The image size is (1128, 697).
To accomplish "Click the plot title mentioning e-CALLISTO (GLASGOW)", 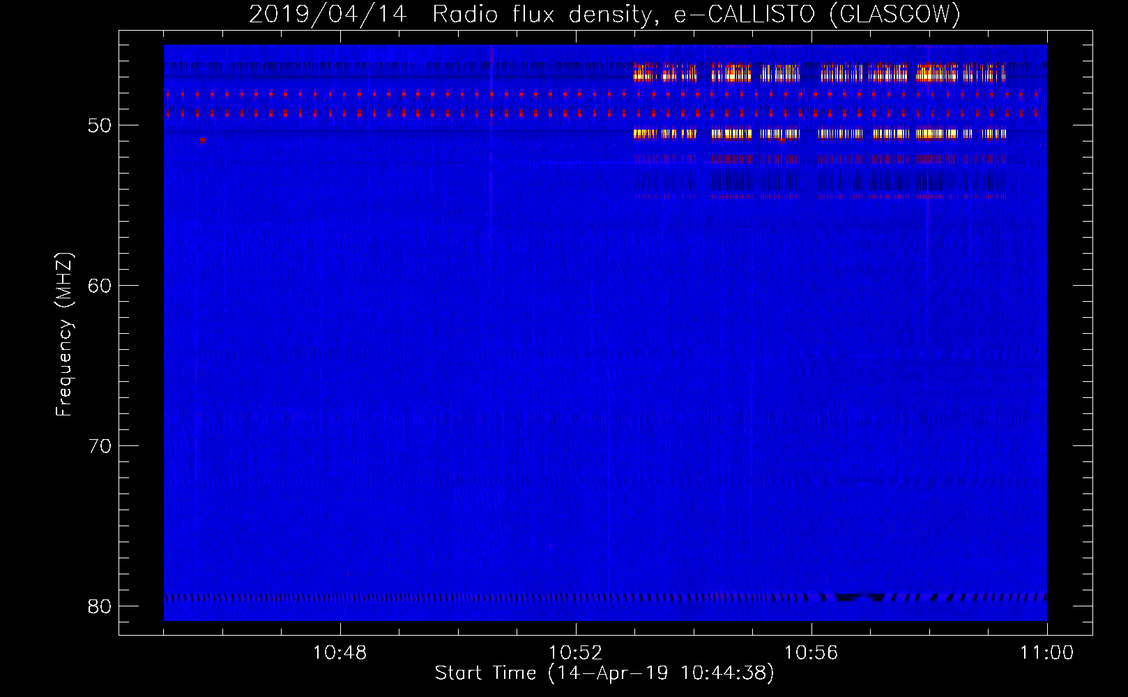I will tap(604, 14).
